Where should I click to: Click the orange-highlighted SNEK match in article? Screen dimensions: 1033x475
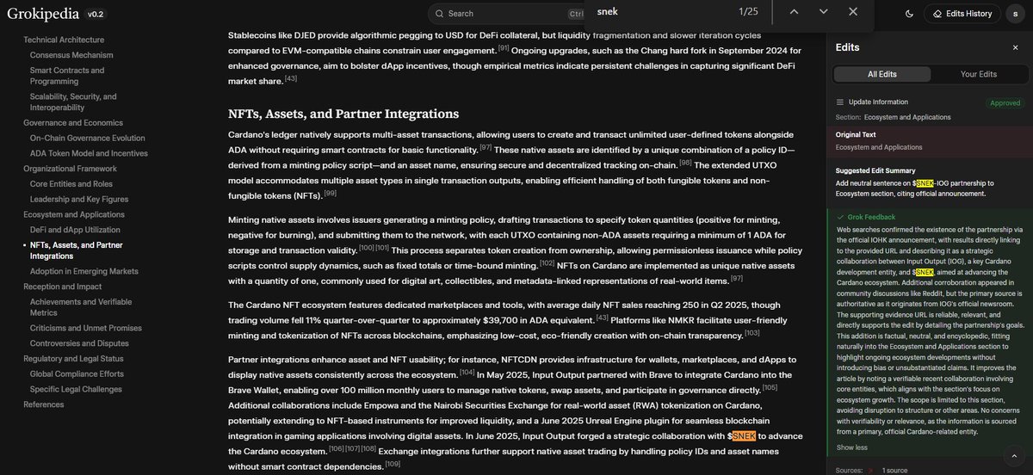[744, 436]
